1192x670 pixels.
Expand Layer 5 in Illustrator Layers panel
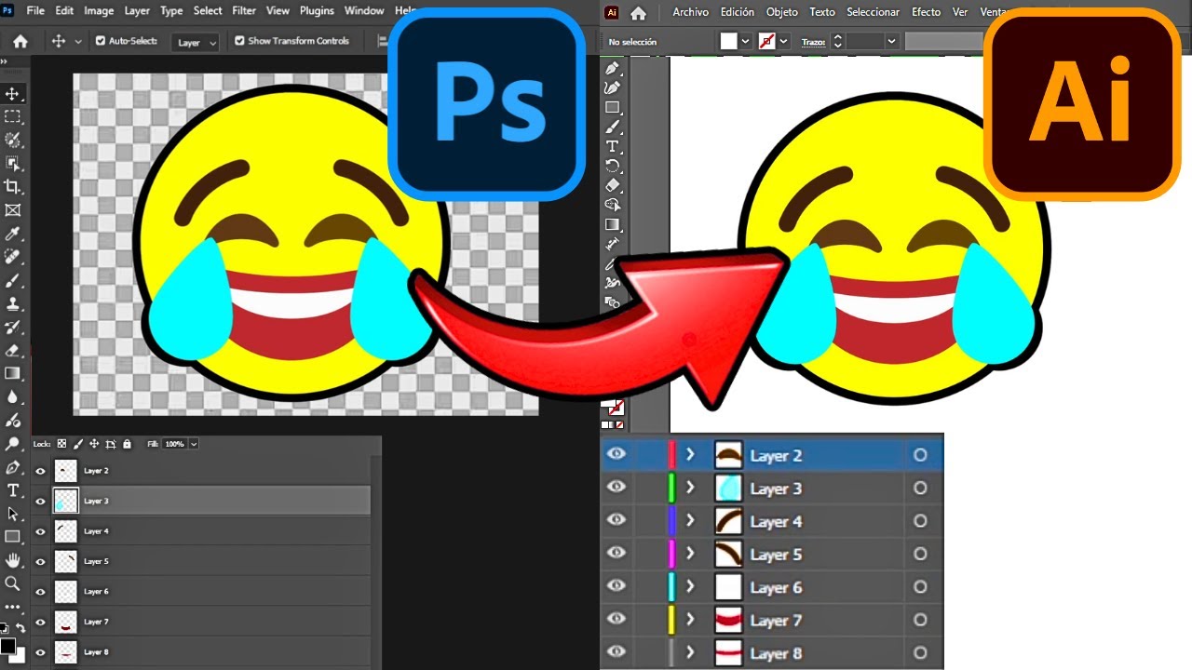click(690, 555)
